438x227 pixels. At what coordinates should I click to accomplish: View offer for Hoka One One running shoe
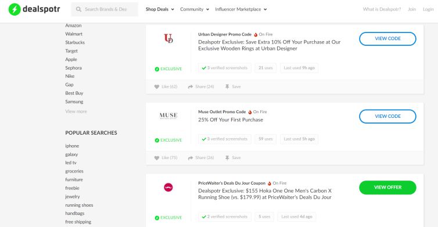coord(387,188)
